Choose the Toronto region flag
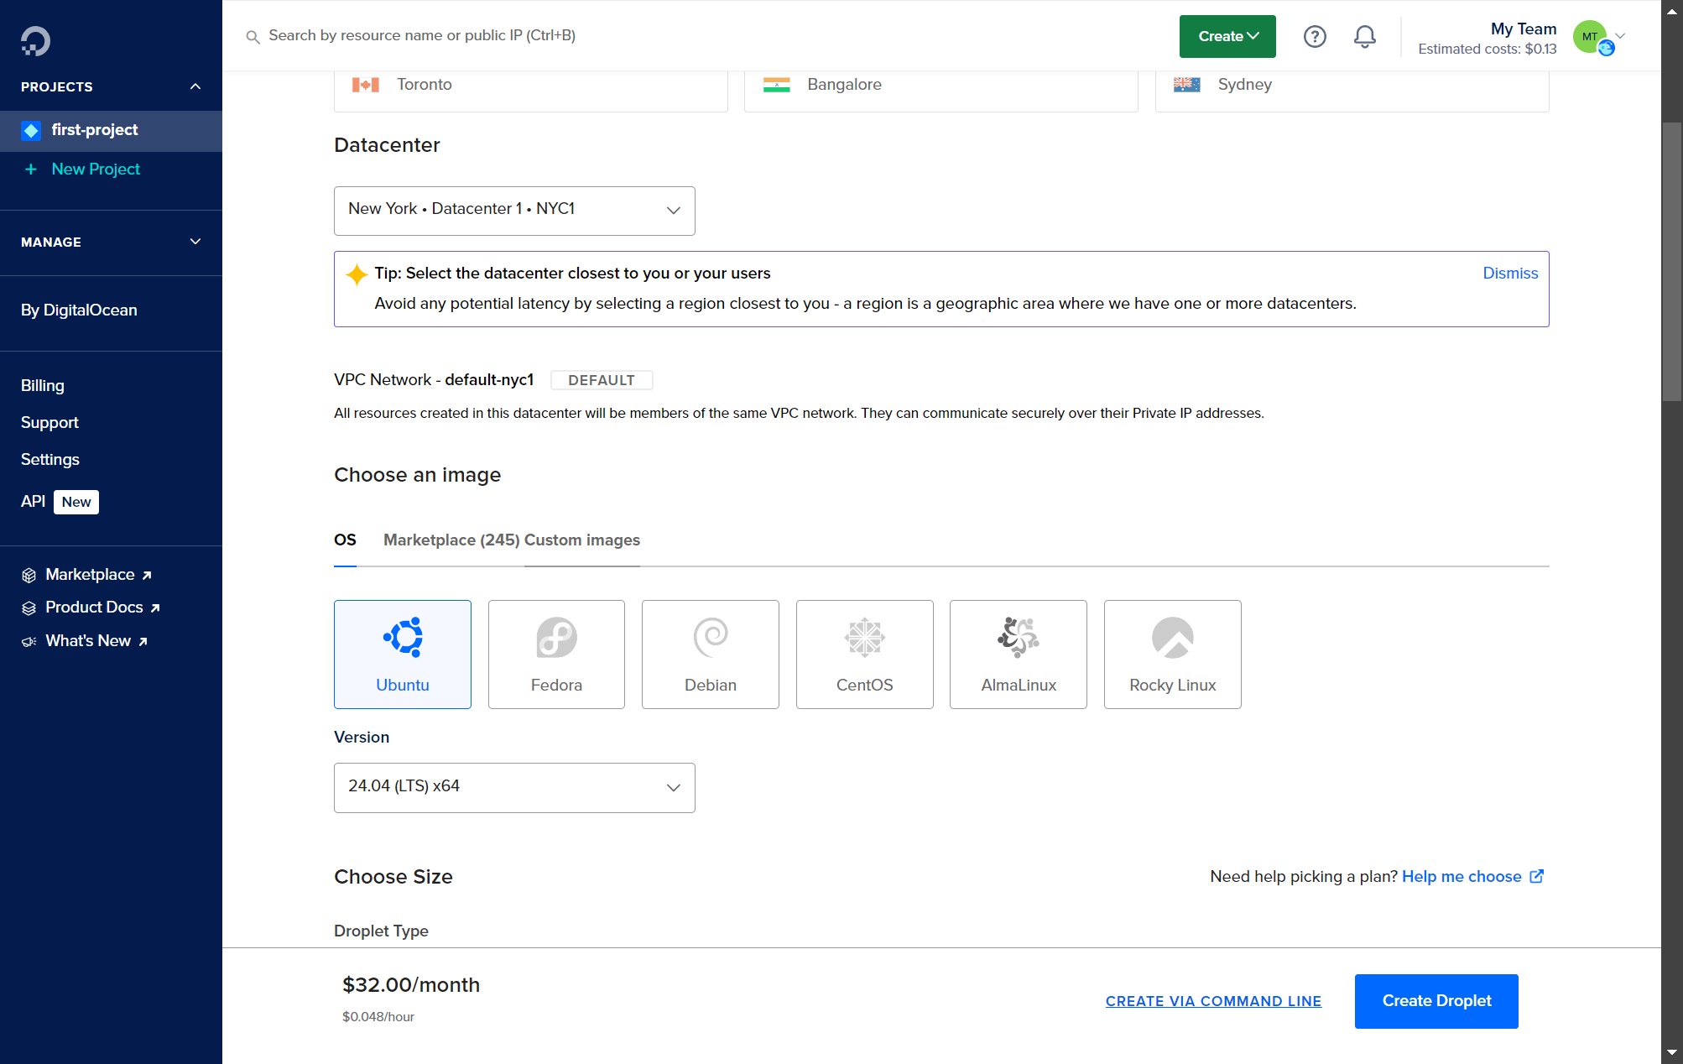 click(x=366, y=85)
